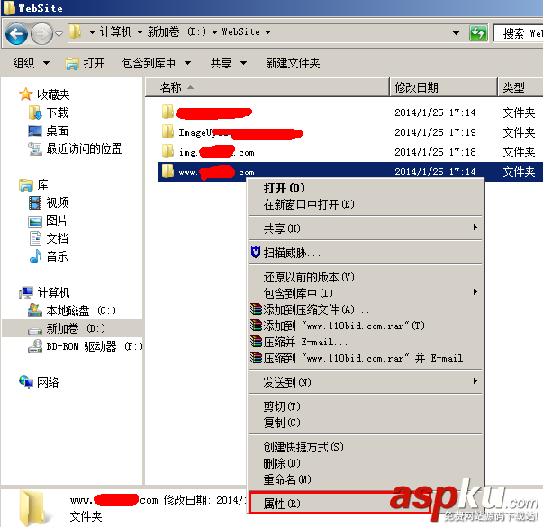Screen dimensions: 543x527
Task: Select the highlighted www.*.com folder
Action: point(349,172)
